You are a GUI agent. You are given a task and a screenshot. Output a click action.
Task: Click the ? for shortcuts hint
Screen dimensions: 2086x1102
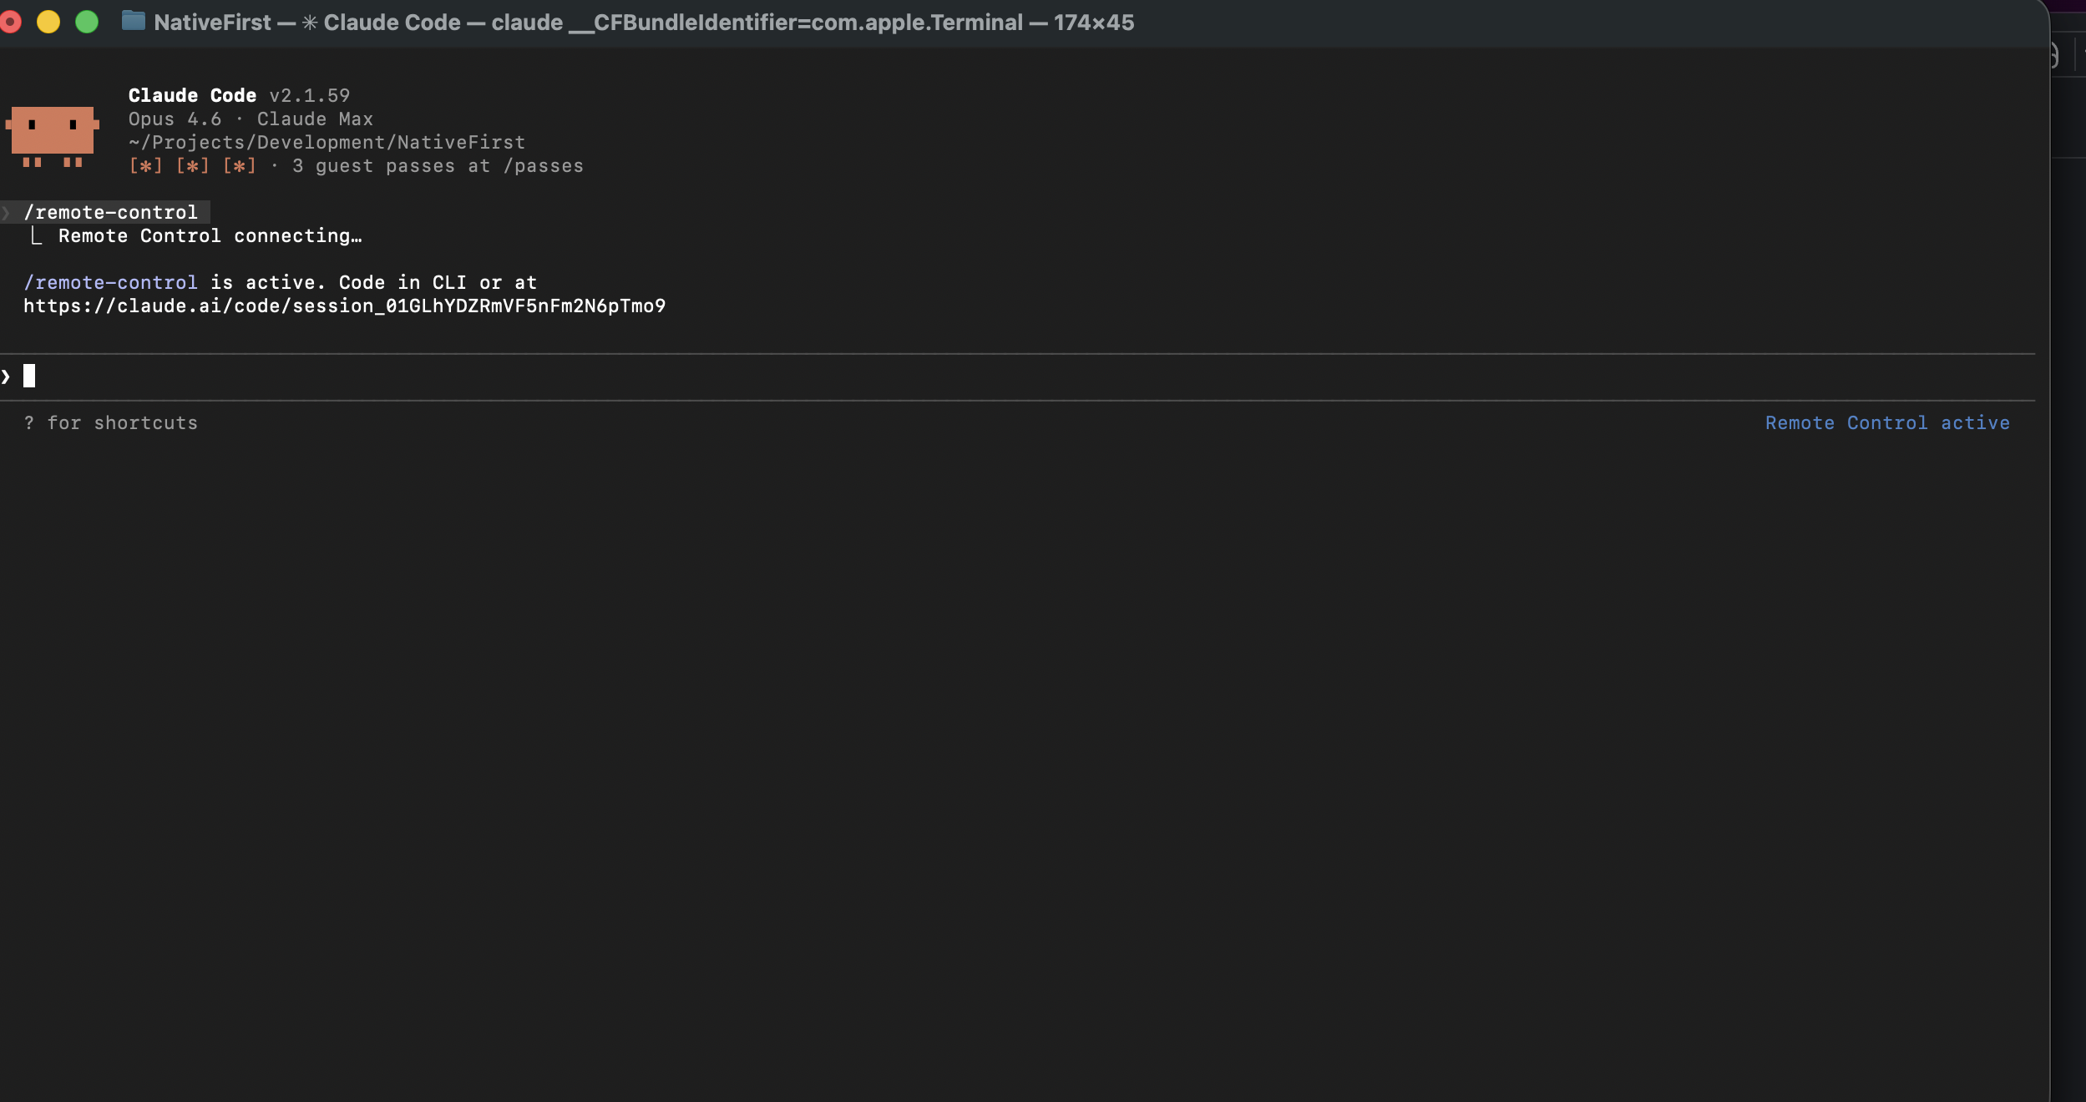111,422
